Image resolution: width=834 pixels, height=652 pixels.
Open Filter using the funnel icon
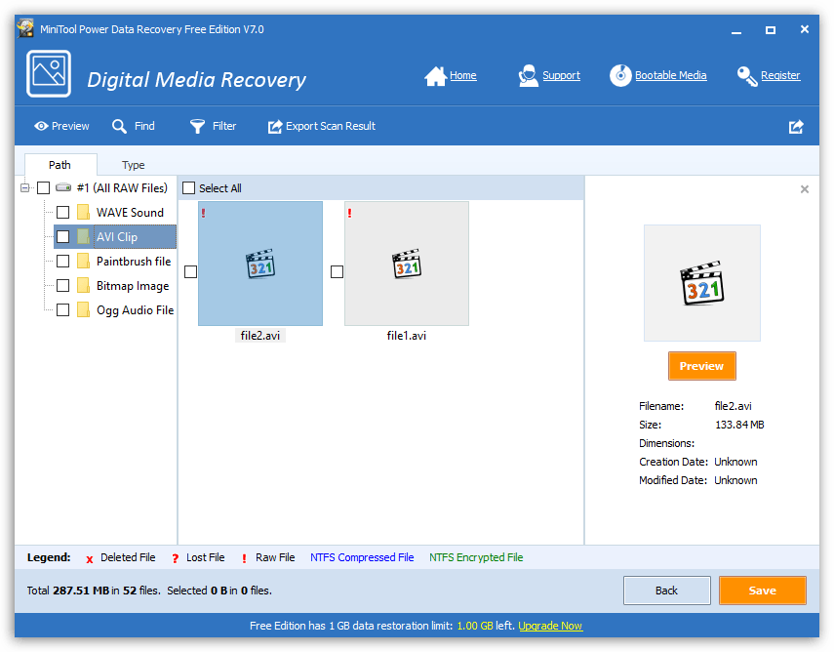(198, 126)
